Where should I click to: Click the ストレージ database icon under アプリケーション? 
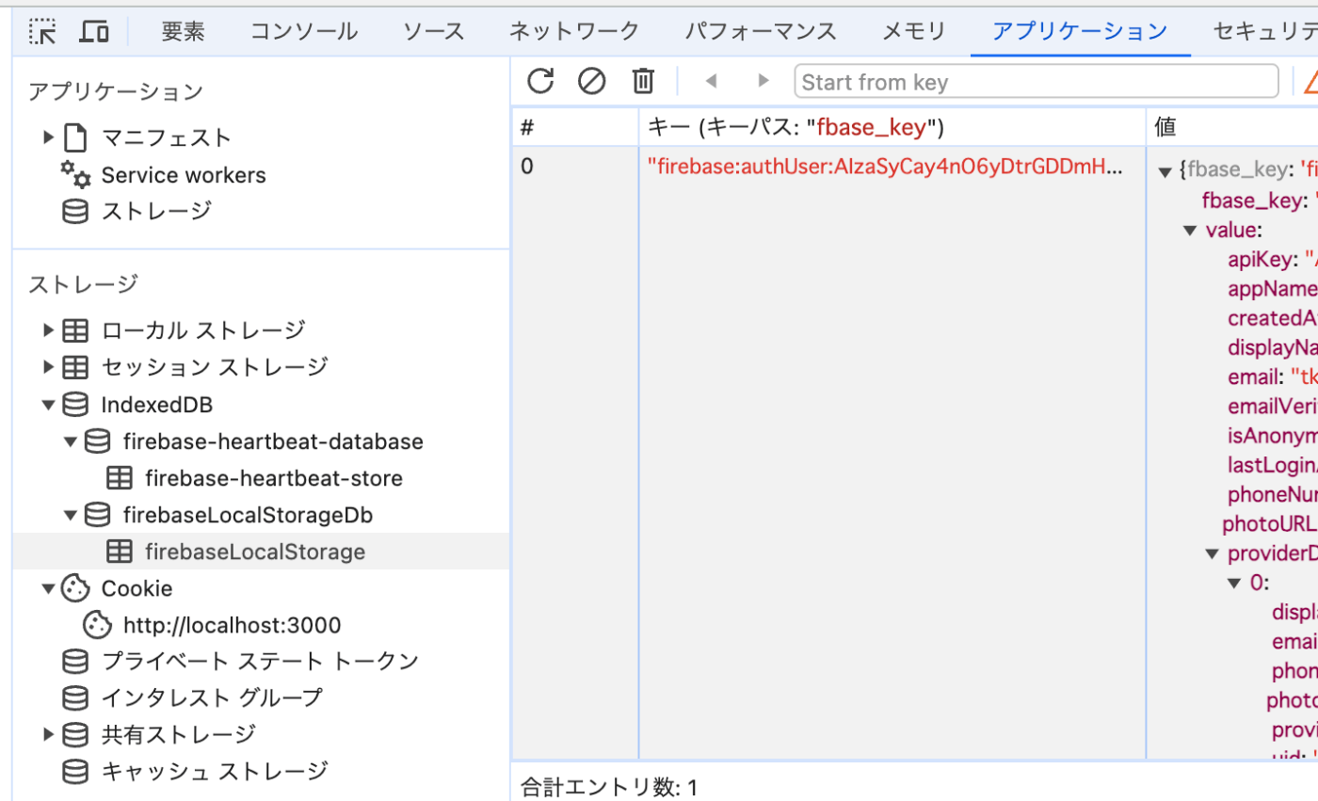(75, 212)
